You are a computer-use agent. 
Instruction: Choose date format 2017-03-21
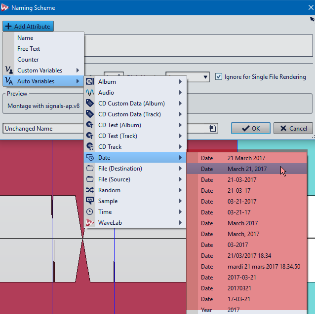pos(247,278)
